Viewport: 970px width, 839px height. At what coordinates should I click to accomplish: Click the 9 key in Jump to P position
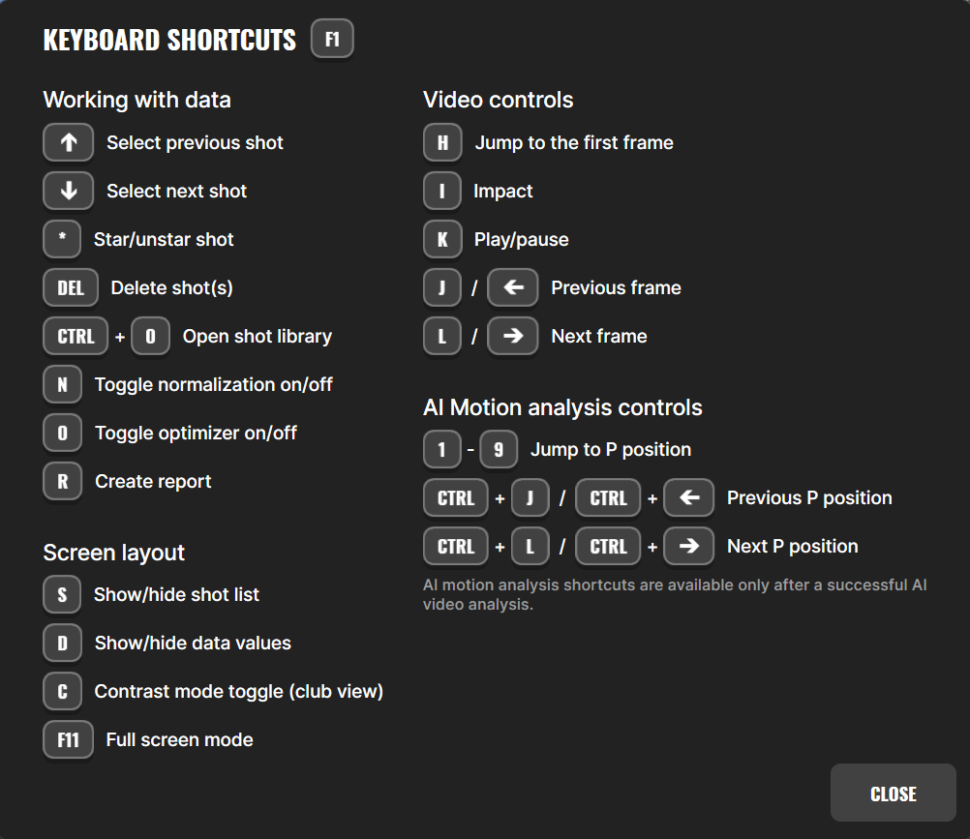point(499,449)
